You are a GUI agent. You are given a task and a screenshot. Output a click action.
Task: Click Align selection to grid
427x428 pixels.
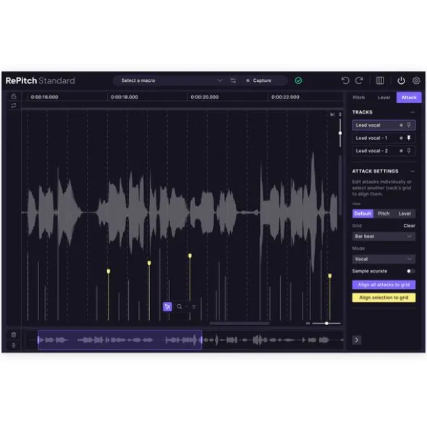click(x=384, y=298)
